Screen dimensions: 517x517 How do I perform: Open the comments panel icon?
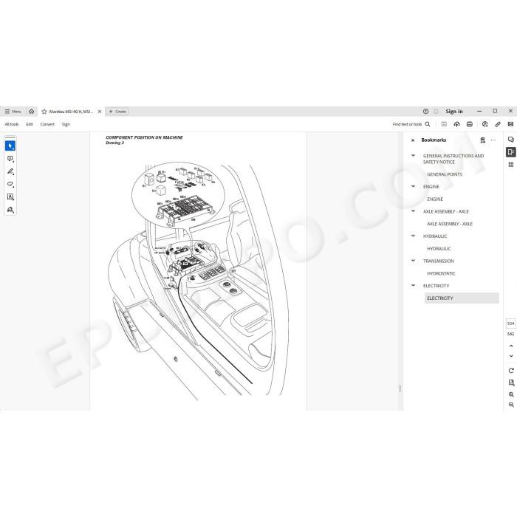coord(511,140)
